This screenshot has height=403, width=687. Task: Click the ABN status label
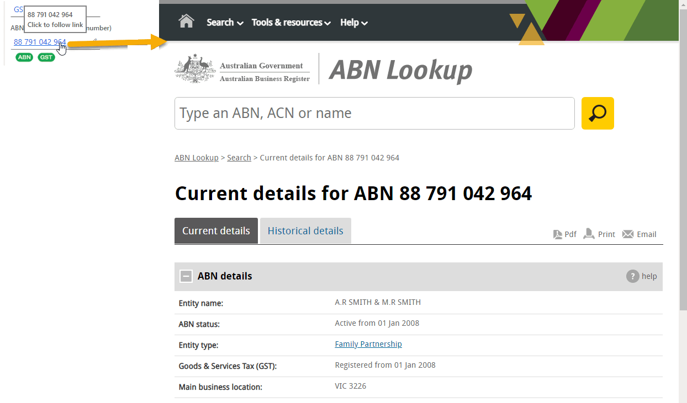[x=199, y=324]
